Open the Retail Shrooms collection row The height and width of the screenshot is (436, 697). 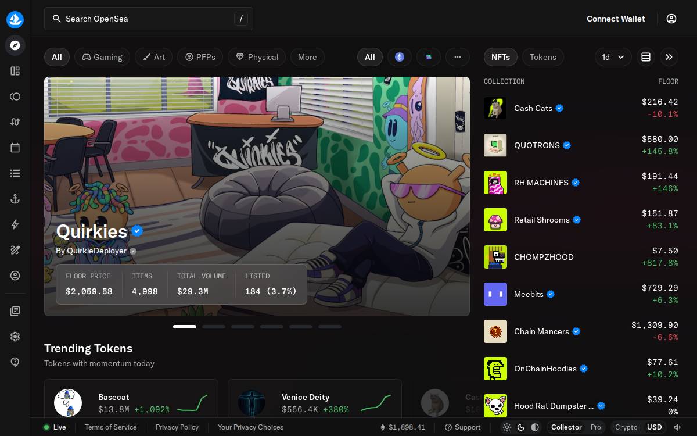point(581,220)
